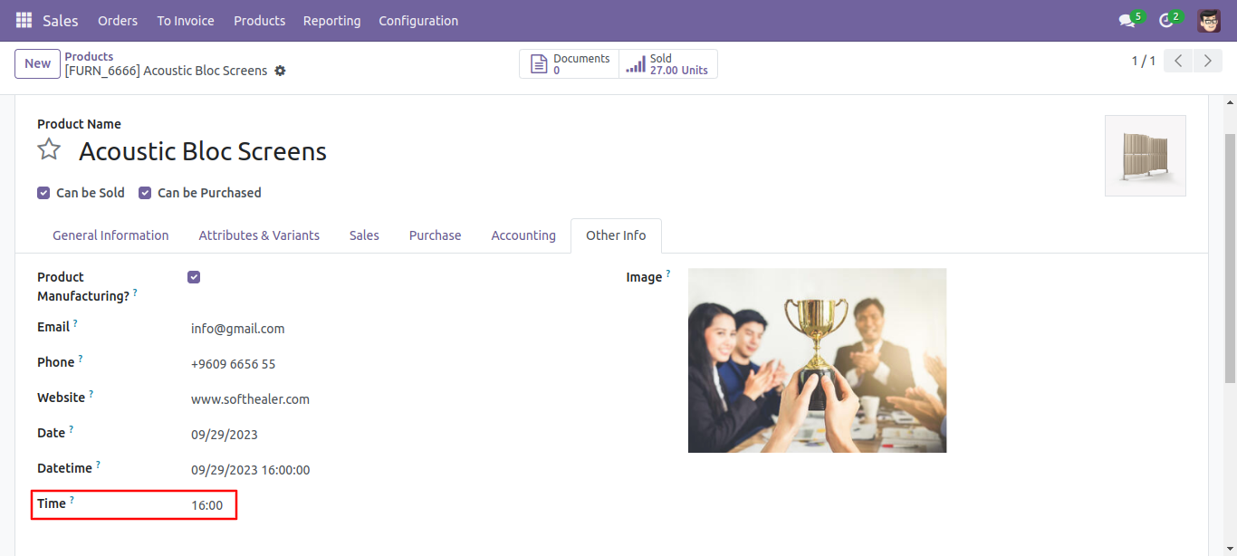Show help tooltip for Email field

point(75,322)
